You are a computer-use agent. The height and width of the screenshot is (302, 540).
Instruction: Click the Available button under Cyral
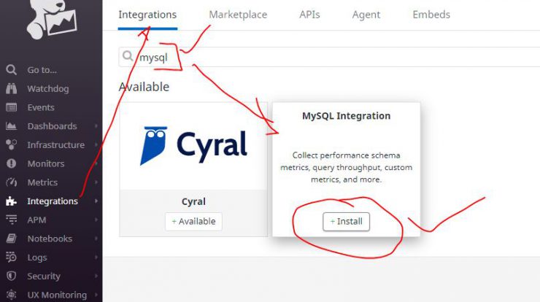tap(193, 222)
